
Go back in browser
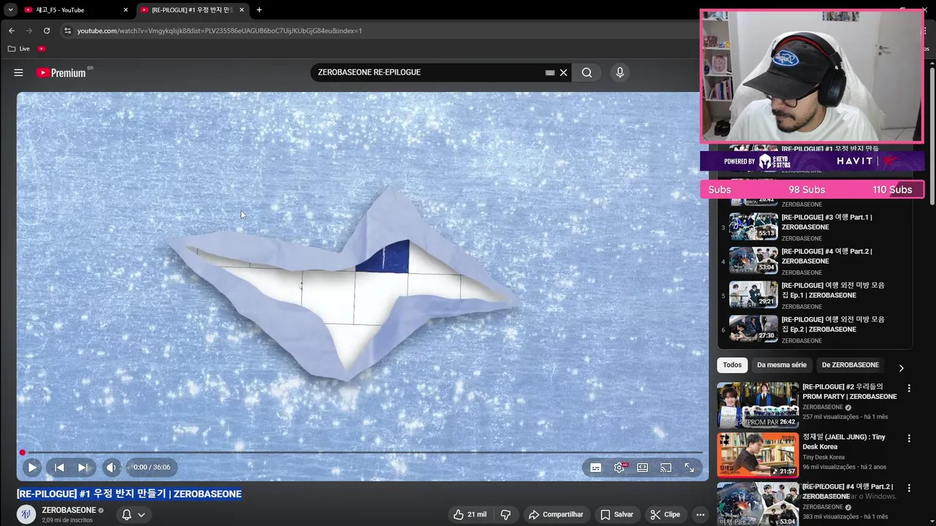[x=12, y=31]
